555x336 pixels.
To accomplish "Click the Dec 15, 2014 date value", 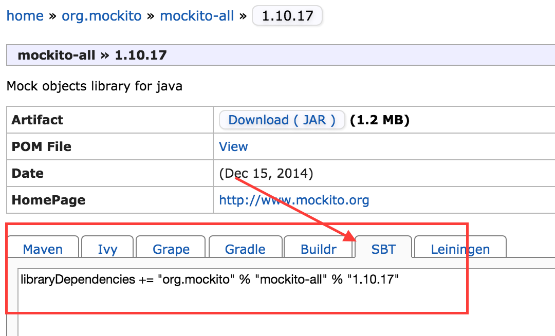I will pyautogui.click(x=266, y=174).
